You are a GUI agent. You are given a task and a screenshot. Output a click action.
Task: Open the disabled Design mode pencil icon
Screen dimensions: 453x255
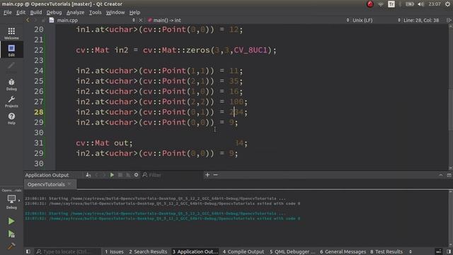pyautogui.click(x=11, y=67)
